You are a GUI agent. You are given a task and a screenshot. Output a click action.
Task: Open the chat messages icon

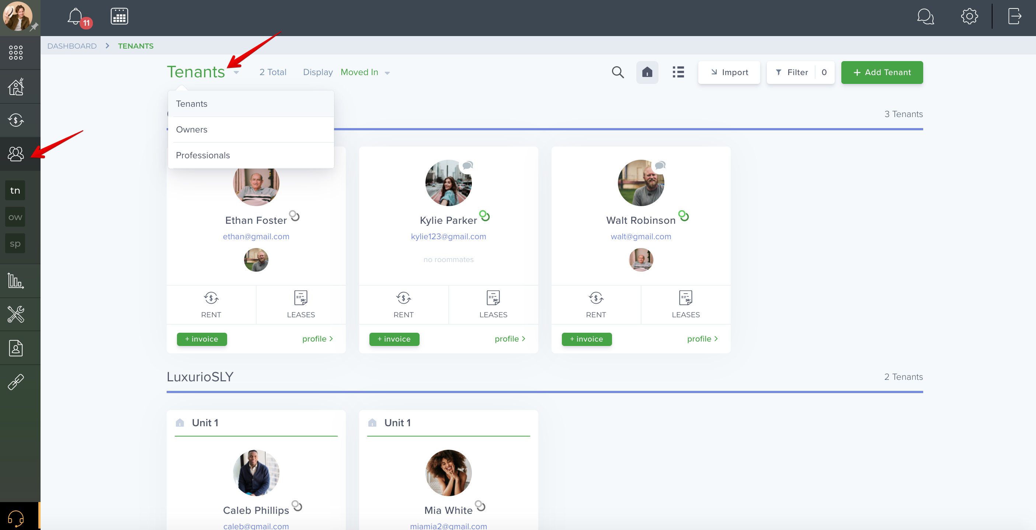tap(925, 17)
